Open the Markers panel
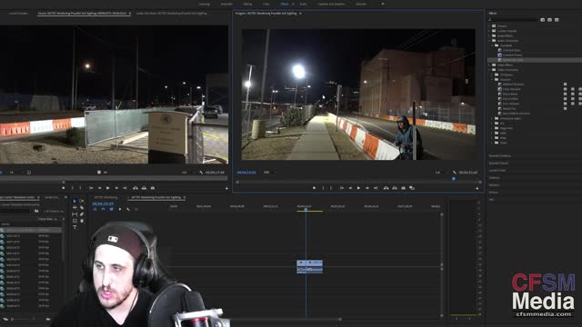Screen dimensions: 582x327 [494, 185]
